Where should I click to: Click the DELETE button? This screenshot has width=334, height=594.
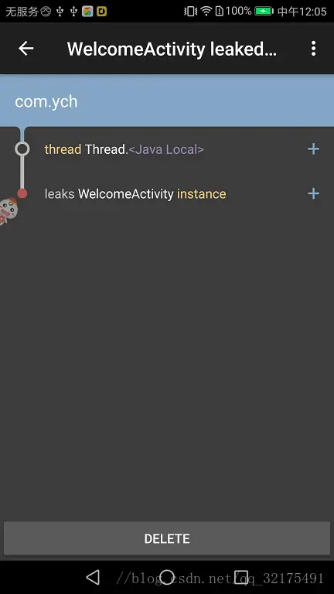(x=167, y=538)
